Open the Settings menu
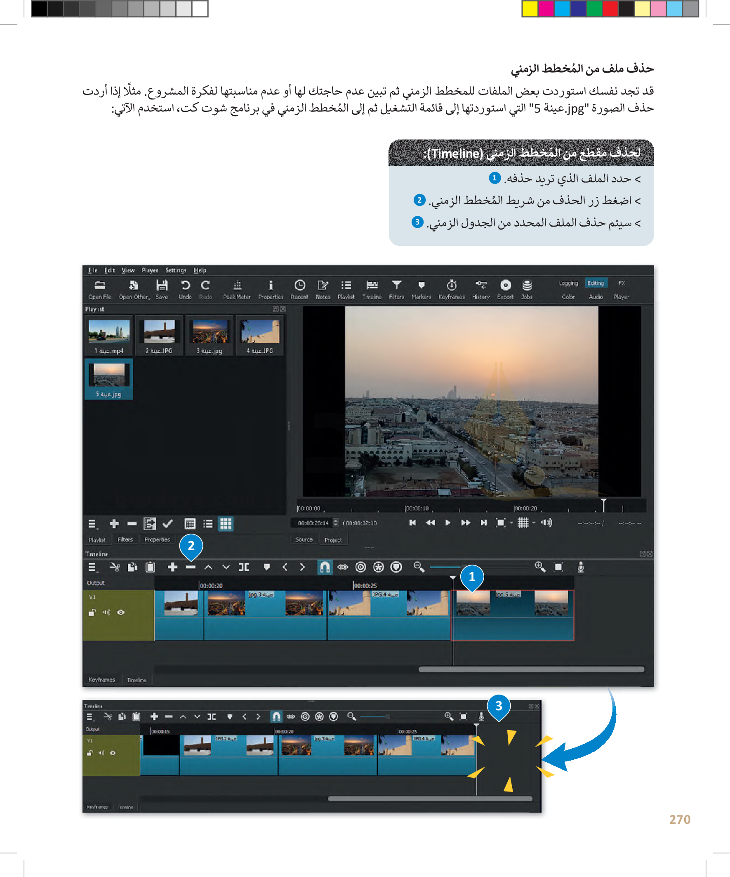This screenshot has height=877, width=730. tap(175, 270)
